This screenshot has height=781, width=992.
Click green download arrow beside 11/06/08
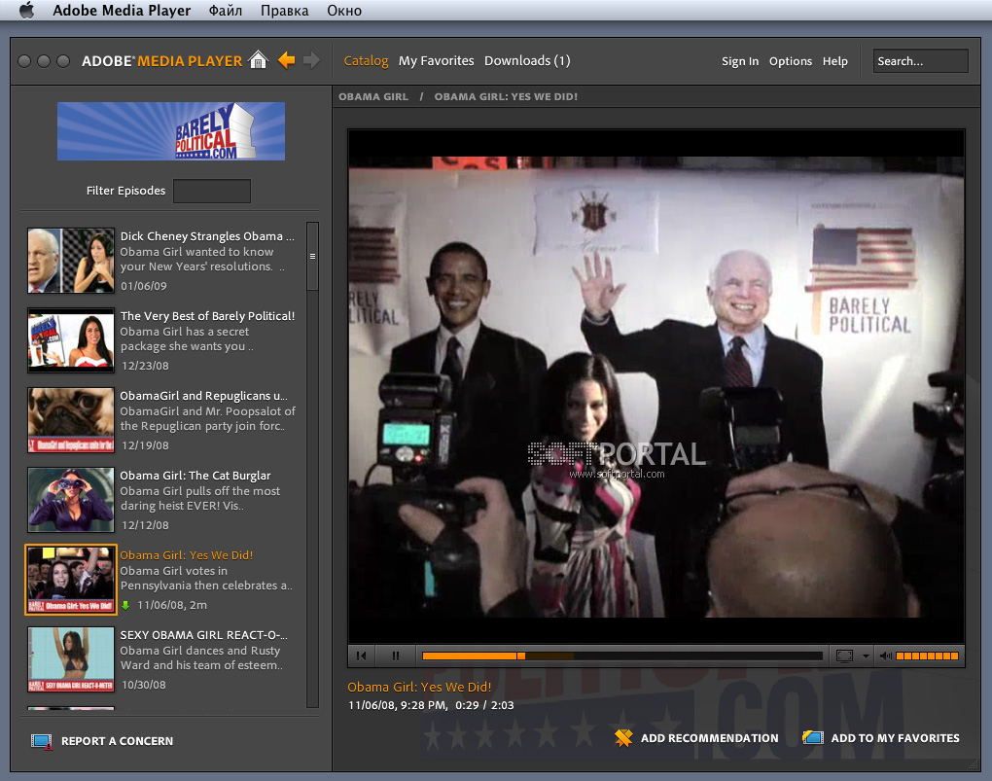(x=125, y=605)
